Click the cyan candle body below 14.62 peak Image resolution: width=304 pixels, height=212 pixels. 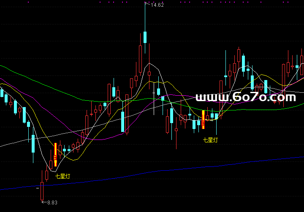tap(145, 37)
